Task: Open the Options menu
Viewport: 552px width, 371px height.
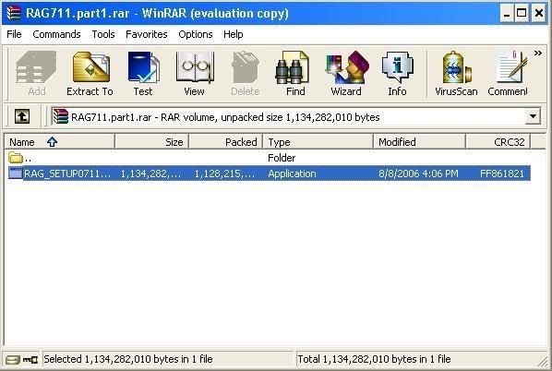Action: [196, 34]
